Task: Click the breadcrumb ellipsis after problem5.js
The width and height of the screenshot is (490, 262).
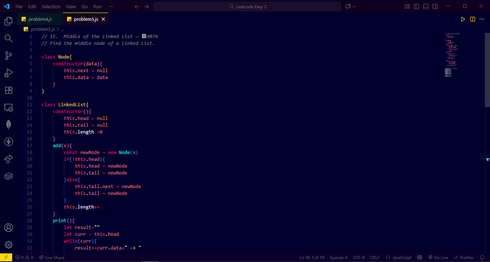Action: coord(62,29)
